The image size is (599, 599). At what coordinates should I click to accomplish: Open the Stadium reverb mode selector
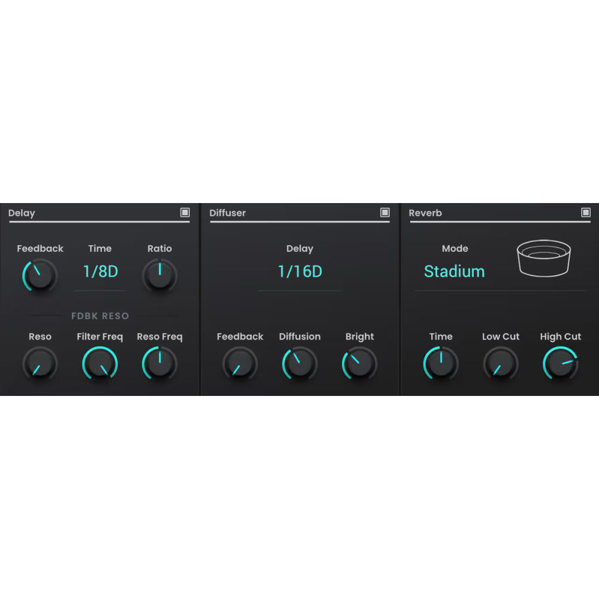[455, 271]
